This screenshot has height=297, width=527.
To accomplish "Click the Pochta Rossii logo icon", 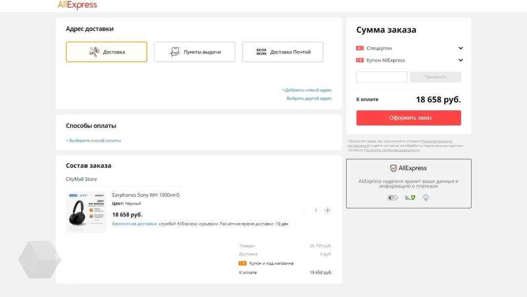I will coord(261,52).
